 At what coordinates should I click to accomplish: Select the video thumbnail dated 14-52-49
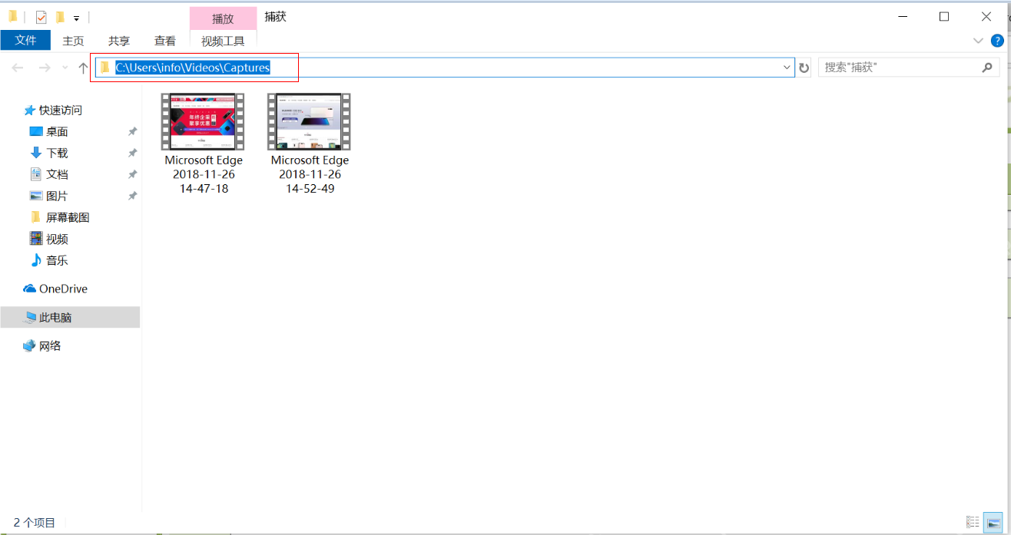pos(310,121)
